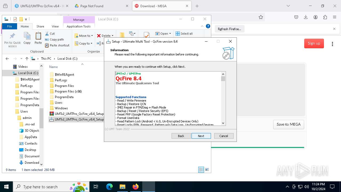Viewport: 341px width, 192px height.
Task: Launch Microsoft Edge from taskbar
Action: tap(109, 187)
